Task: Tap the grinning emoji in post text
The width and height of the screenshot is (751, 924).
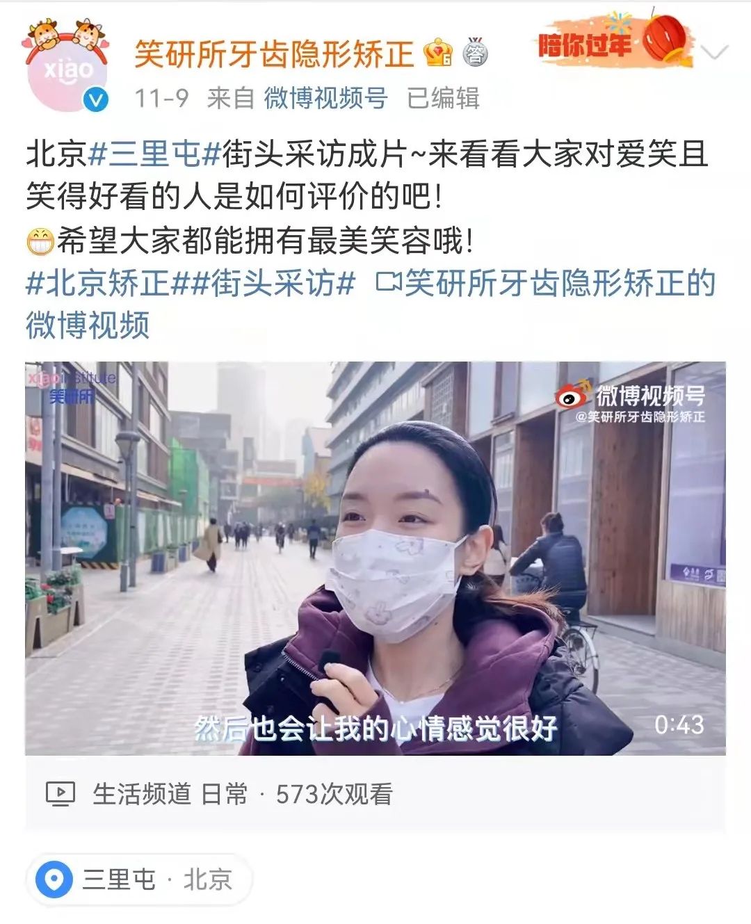Action: (x=40, y=242)
